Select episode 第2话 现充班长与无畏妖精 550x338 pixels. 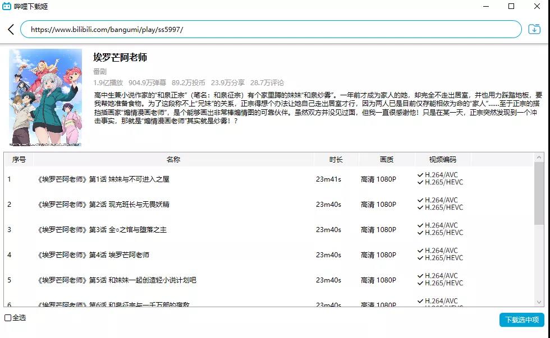pos(103,205)
